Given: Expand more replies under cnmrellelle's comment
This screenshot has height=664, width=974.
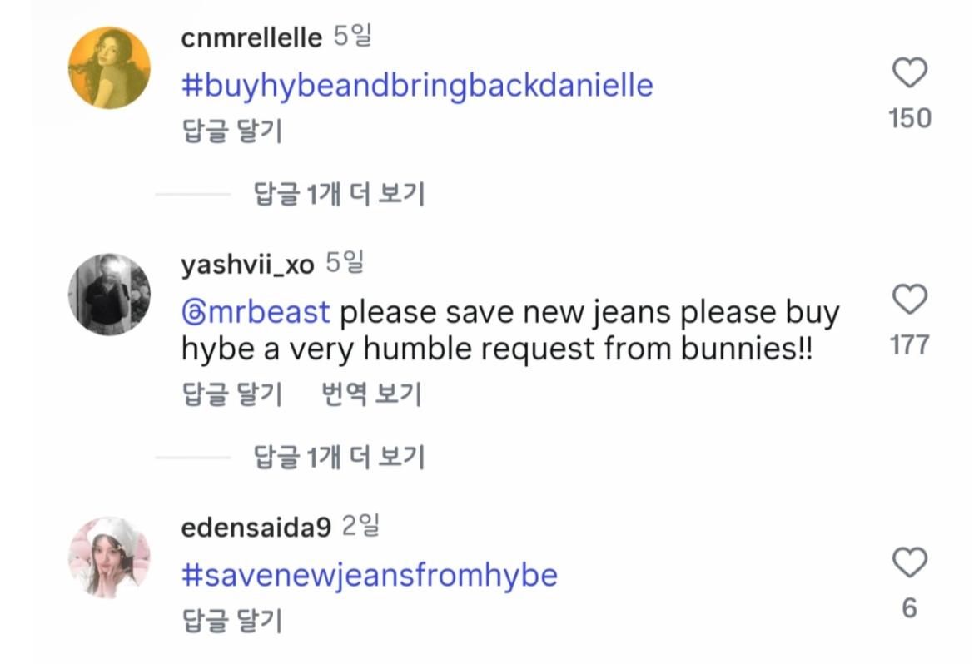Looking at the screenshot, I should click(x=339, y=195).
